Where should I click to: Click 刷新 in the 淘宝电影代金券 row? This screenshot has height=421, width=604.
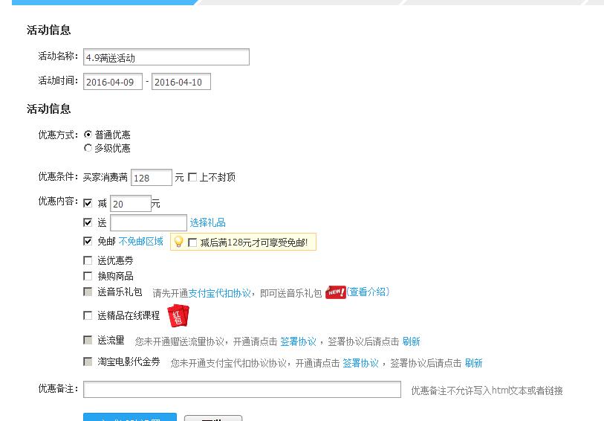coord(473,363)
